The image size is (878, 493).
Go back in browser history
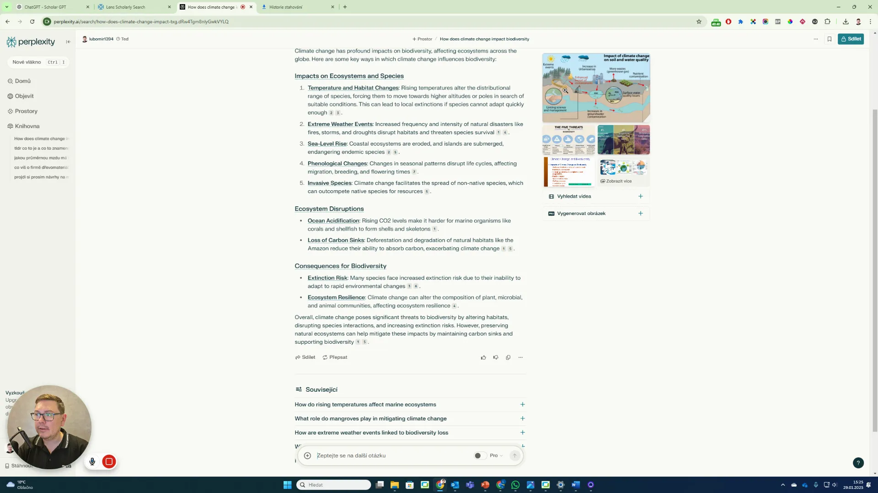pos(8,21)
